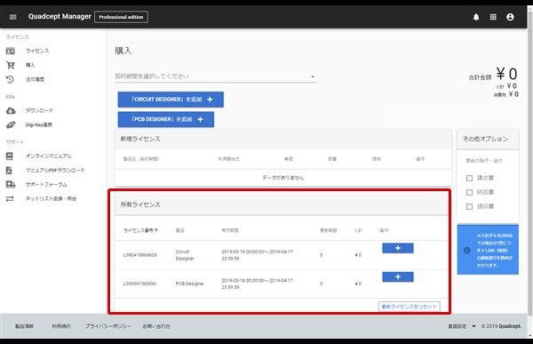The width and height of the screenshot is (533, 344).
Task: Click the PCB Designer product cell
Action: click(190, 284)
